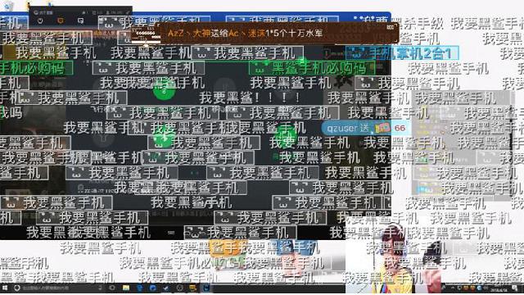524x295 pixels.
Task: Open the Windows Start menu
Action: 5,288
